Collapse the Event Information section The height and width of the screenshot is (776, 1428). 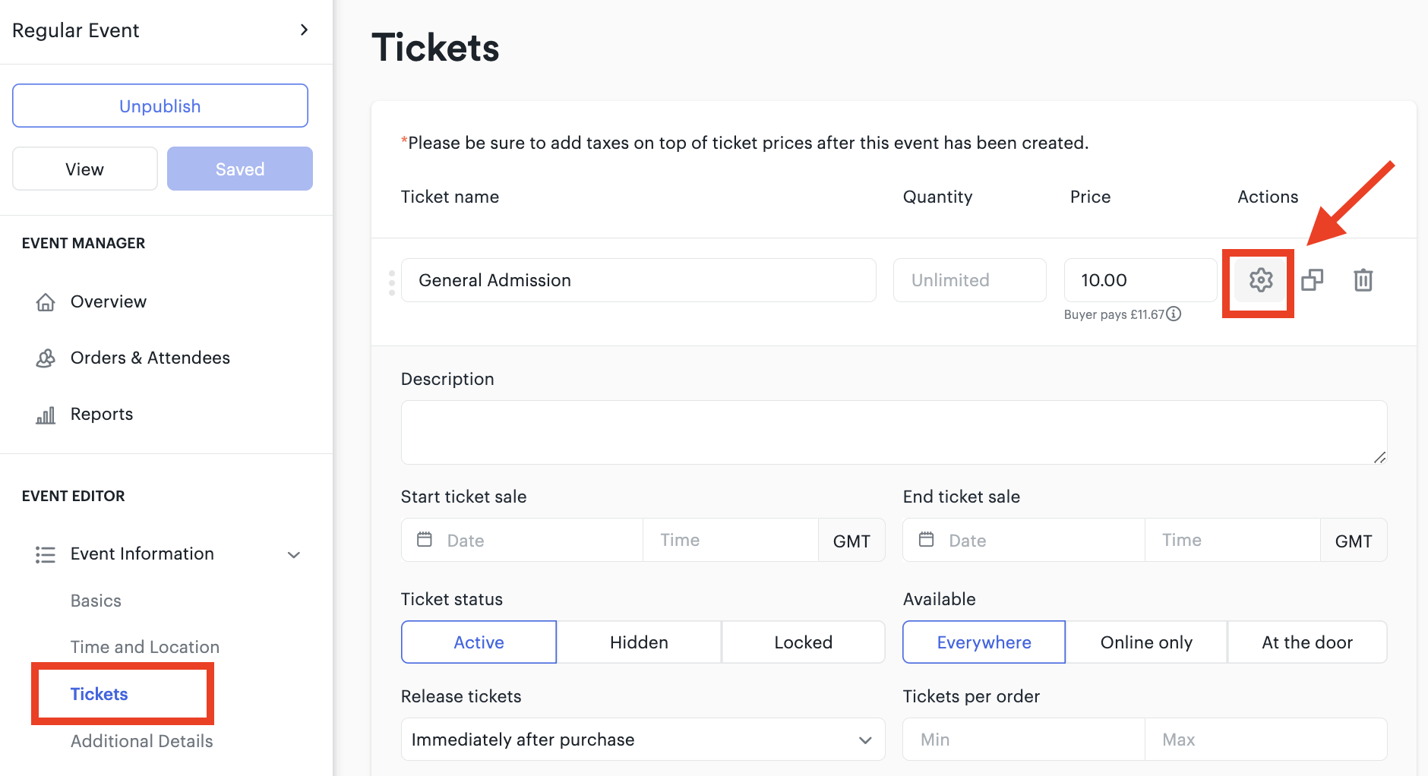click(294, 555)
